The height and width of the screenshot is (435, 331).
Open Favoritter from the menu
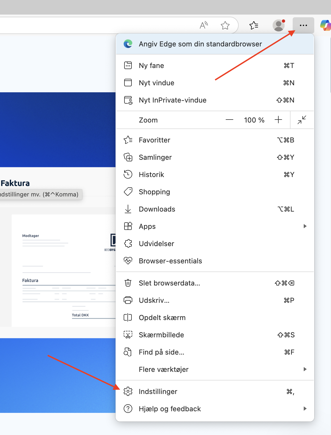click(x=215, y=140)
